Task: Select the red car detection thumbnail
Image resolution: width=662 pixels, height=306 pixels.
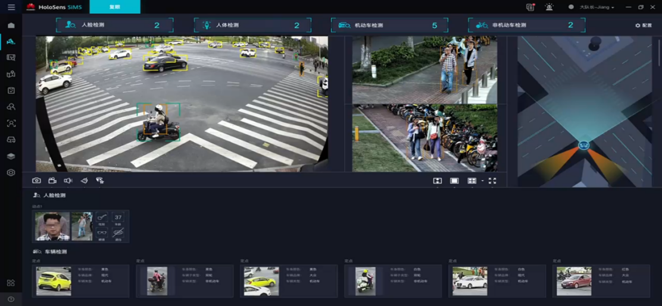Action: [x=574, y=281]
